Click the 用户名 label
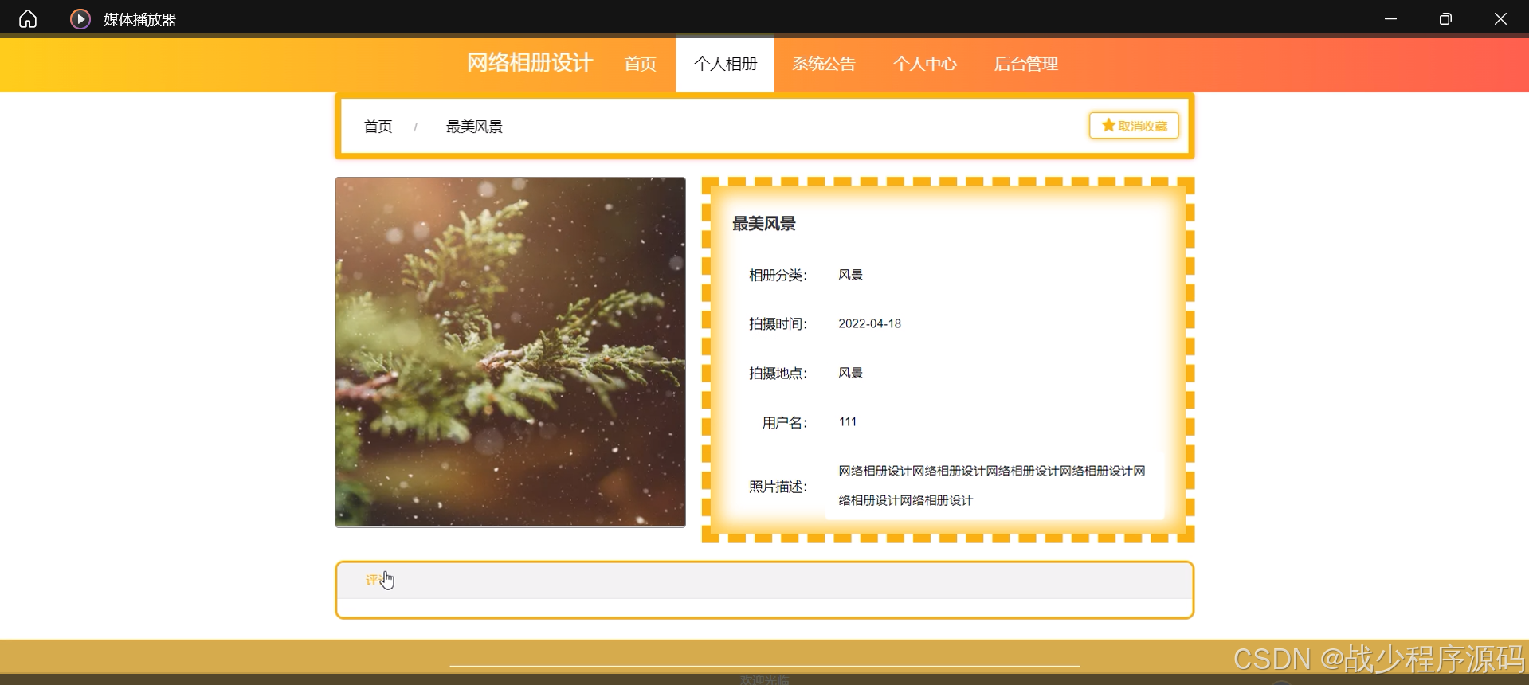 click(x=784, y=422)
